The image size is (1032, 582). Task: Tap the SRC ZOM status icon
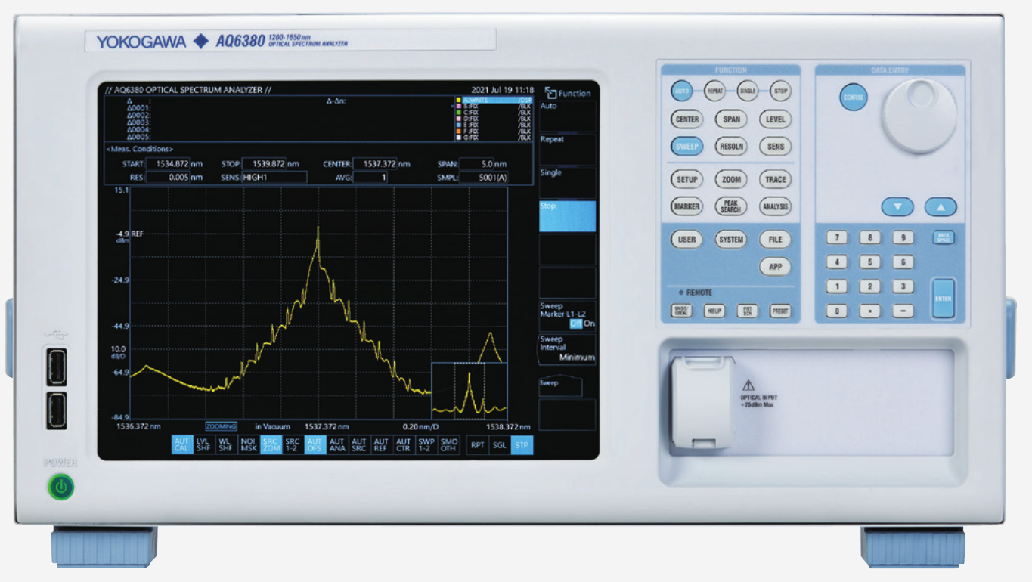click(271, 445)
